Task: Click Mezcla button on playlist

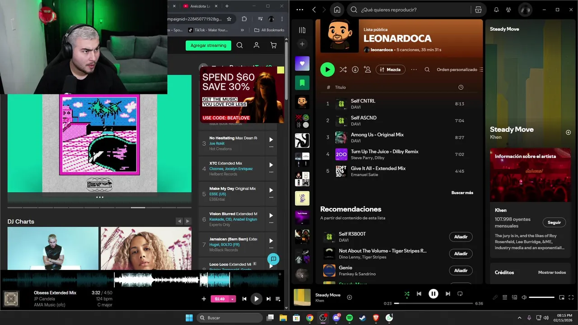Action: pyautogui.click(x=390, y=70)
